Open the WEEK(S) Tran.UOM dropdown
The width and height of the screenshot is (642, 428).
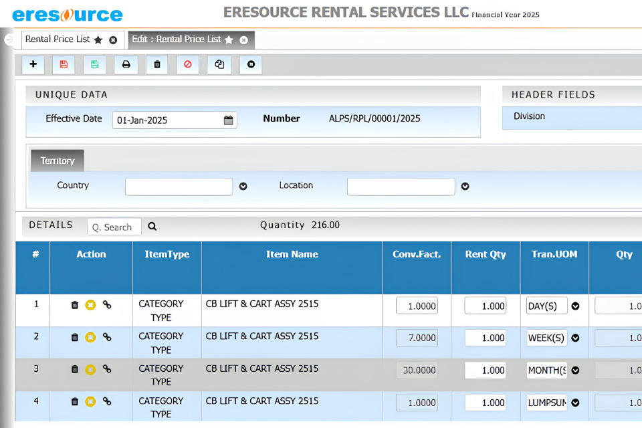[x=575, y=338]
